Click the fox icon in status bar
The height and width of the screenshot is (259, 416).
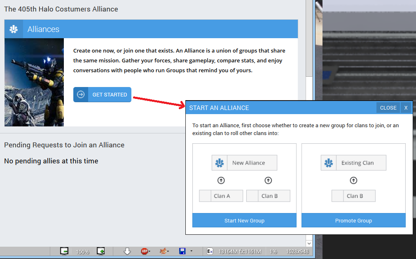click(163, 251)
